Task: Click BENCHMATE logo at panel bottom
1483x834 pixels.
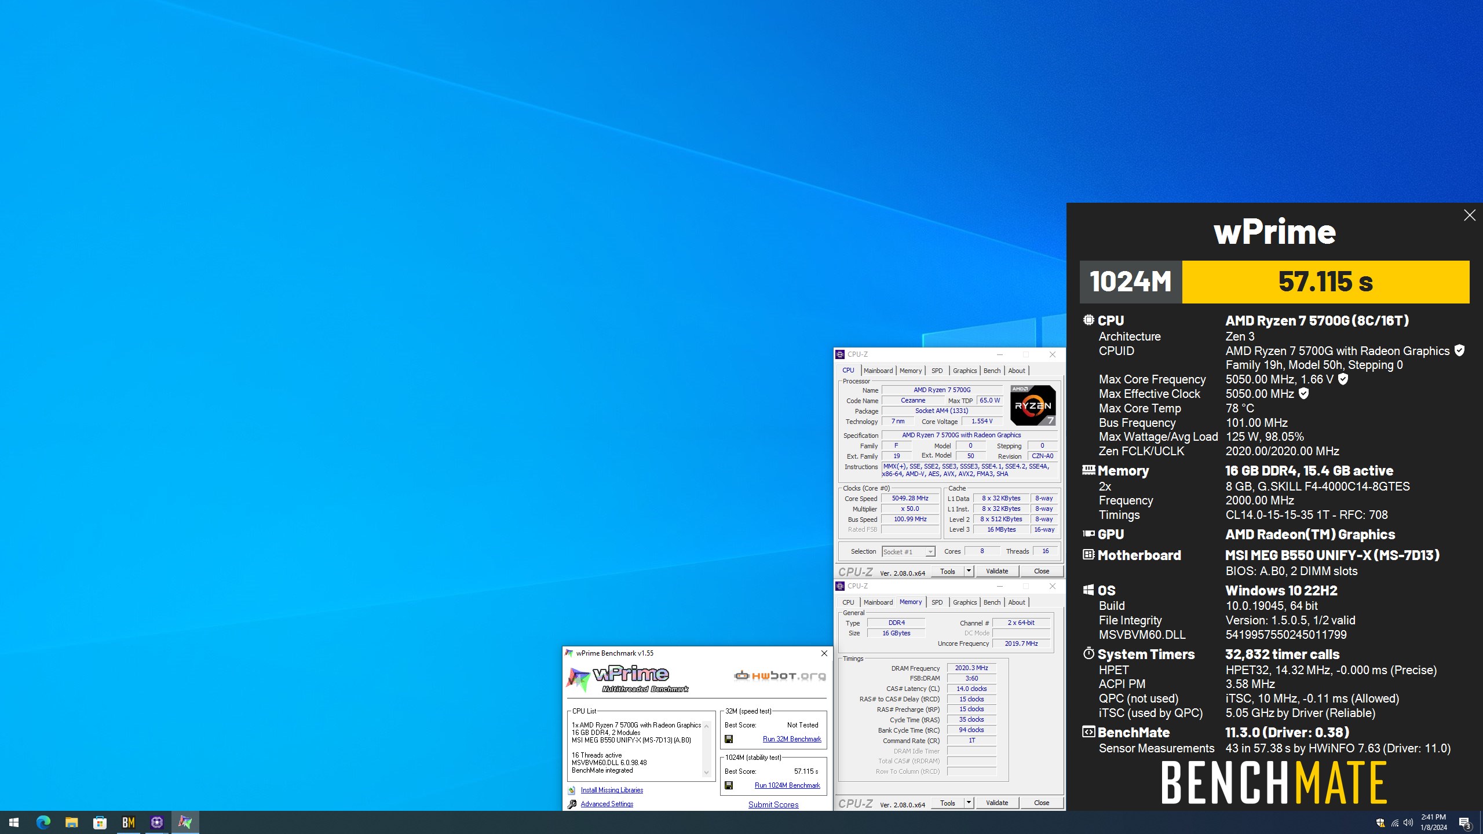Action: tap(1274, 782)
